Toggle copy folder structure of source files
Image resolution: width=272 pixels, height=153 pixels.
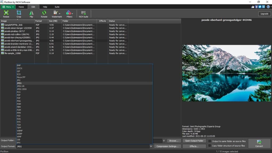tap(210, 146)
